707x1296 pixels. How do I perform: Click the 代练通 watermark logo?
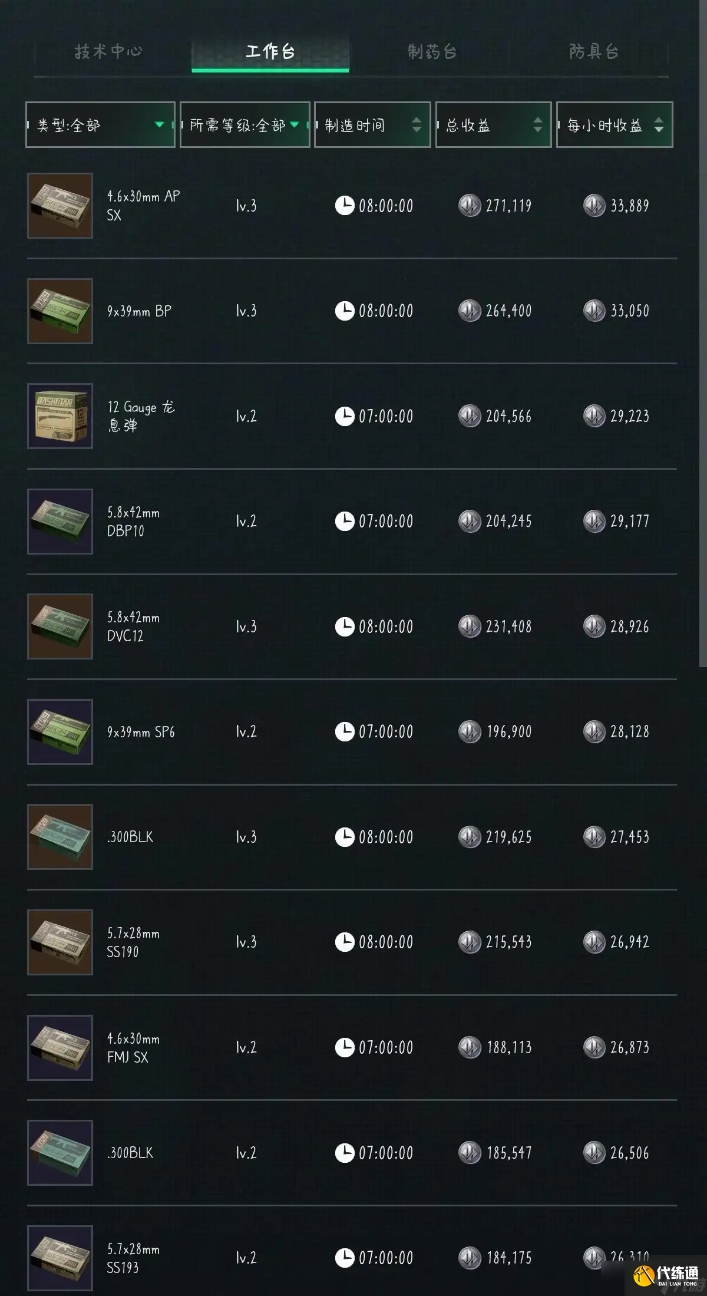point(666,1275)
